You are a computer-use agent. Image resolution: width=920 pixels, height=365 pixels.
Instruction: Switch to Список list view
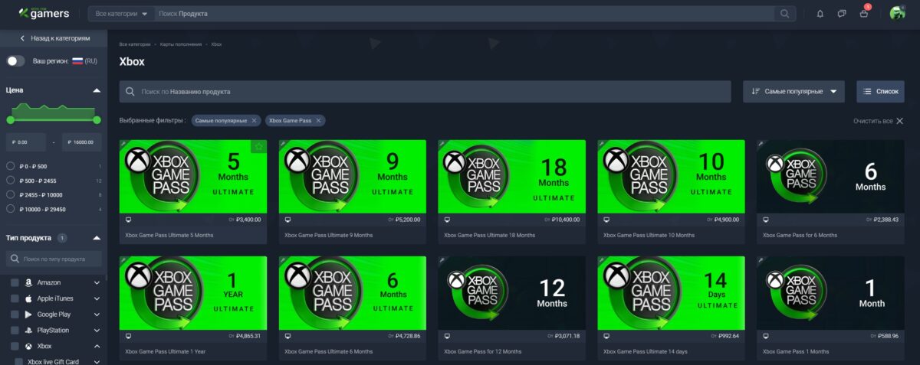point(880,91)
